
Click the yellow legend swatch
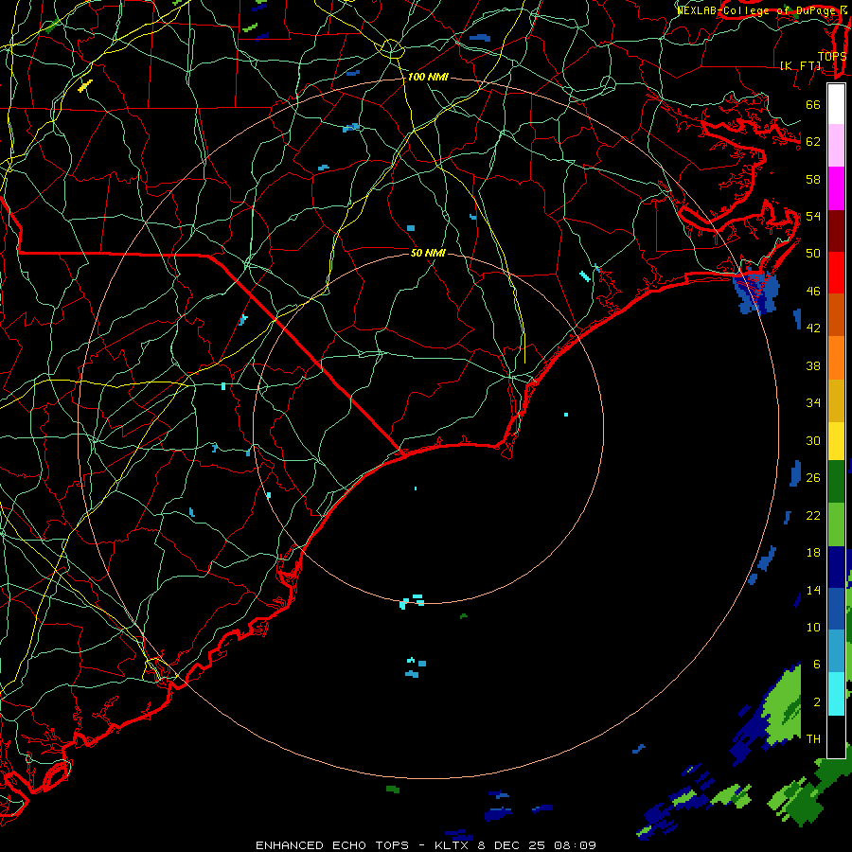836,440
